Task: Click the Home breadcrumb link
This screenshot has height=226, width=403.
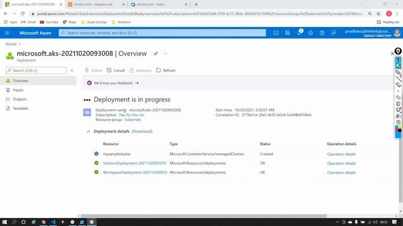Action: [11, 44]
